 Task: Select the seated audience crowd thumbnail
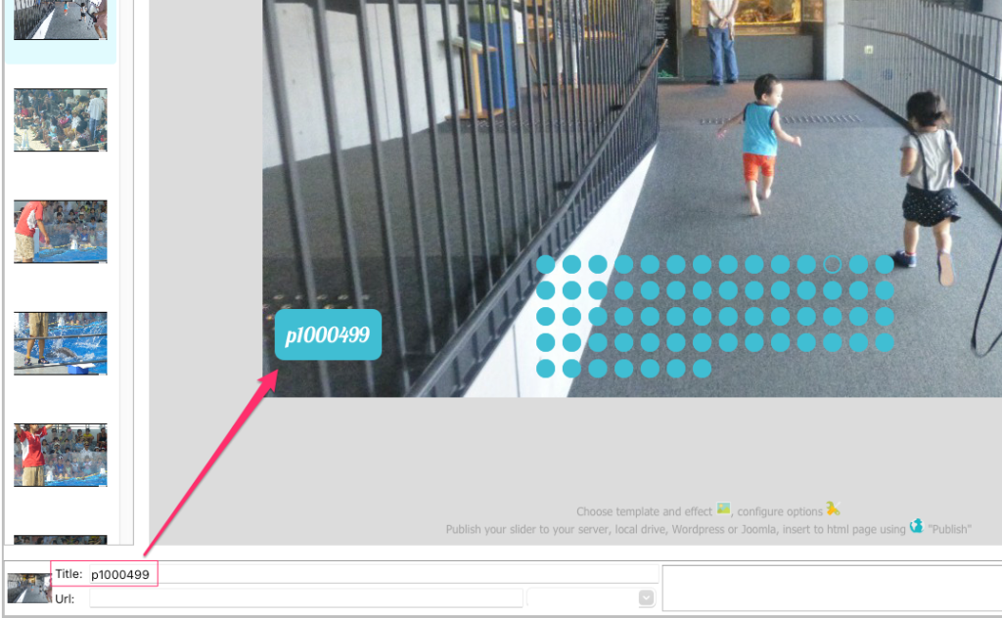(x=61, y=120)
